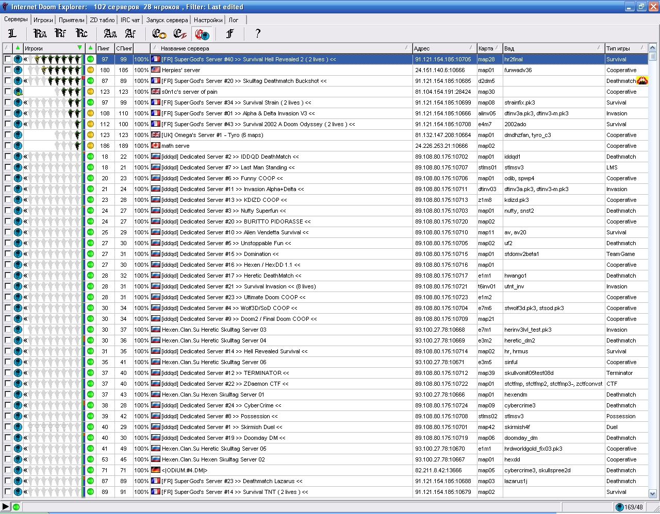The image size is (660, 514).
Task: Click the 'Ra' toolbar icon
Action: click(x=40, y=33)
